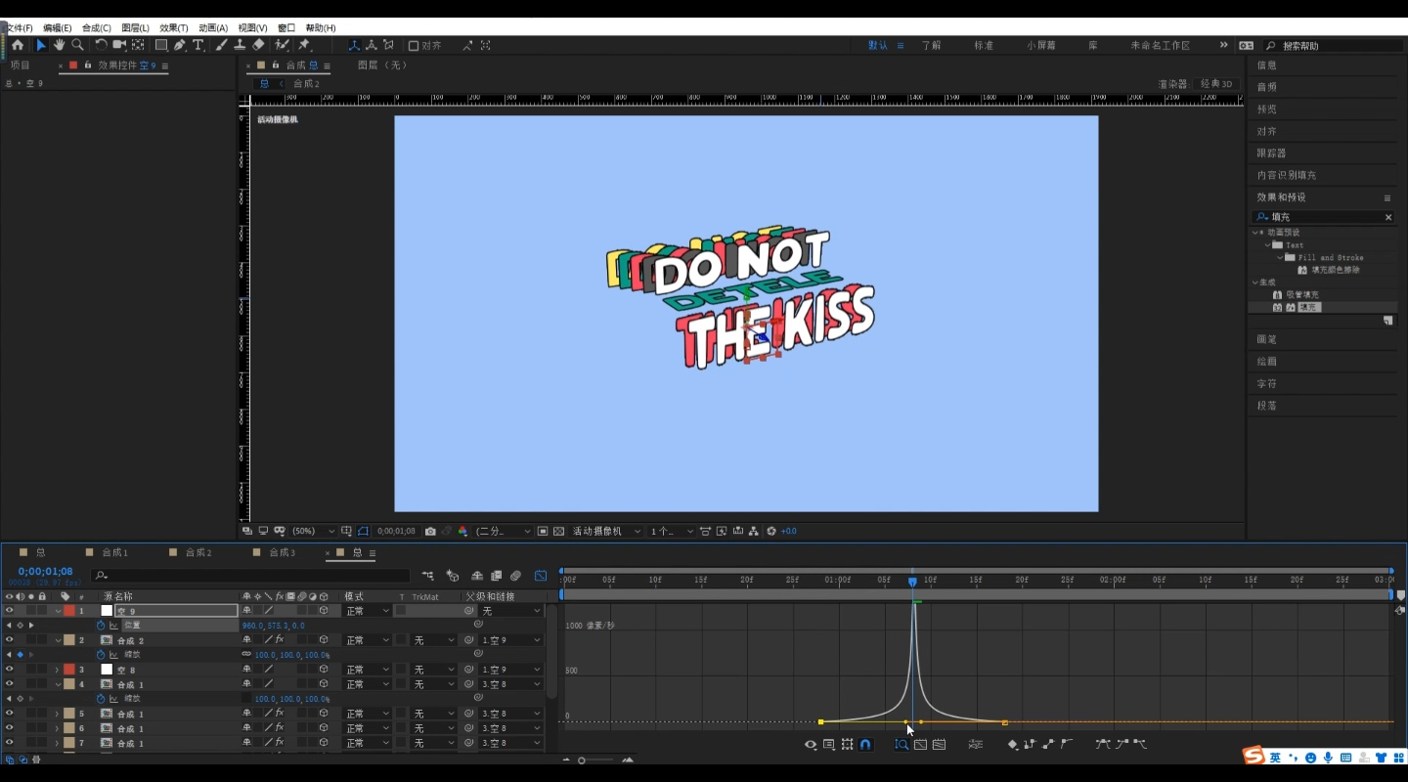Select the Zoom magnifier tool
Screen dimensions: 1408x782
pos(77,45)
